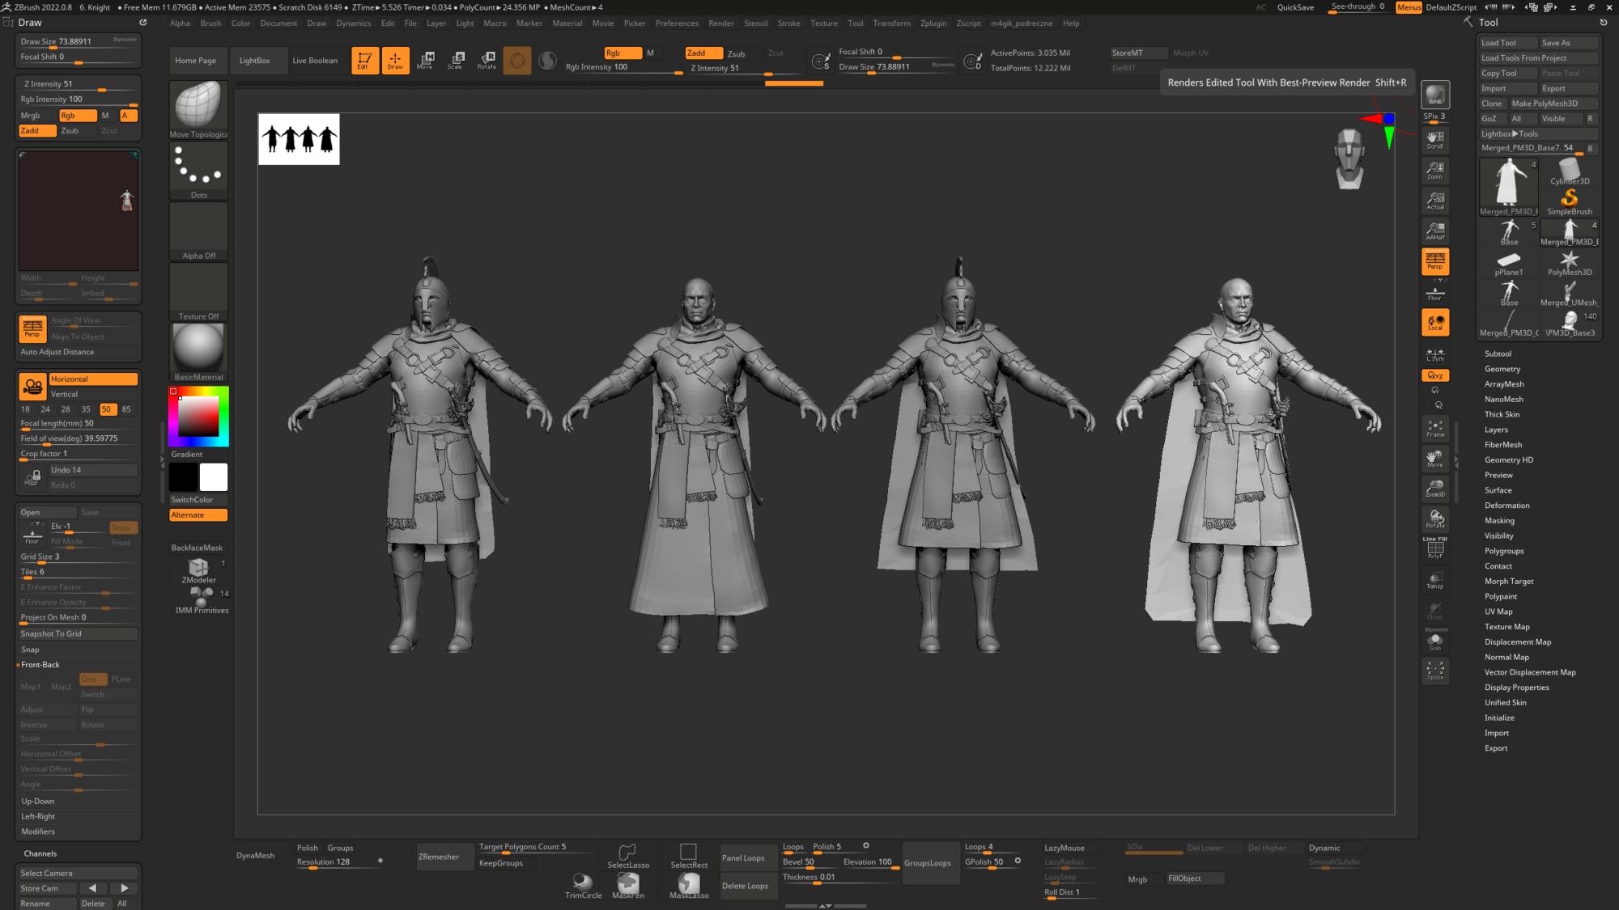
Task: Toggle Local symmetry button
Action: 1434,322
